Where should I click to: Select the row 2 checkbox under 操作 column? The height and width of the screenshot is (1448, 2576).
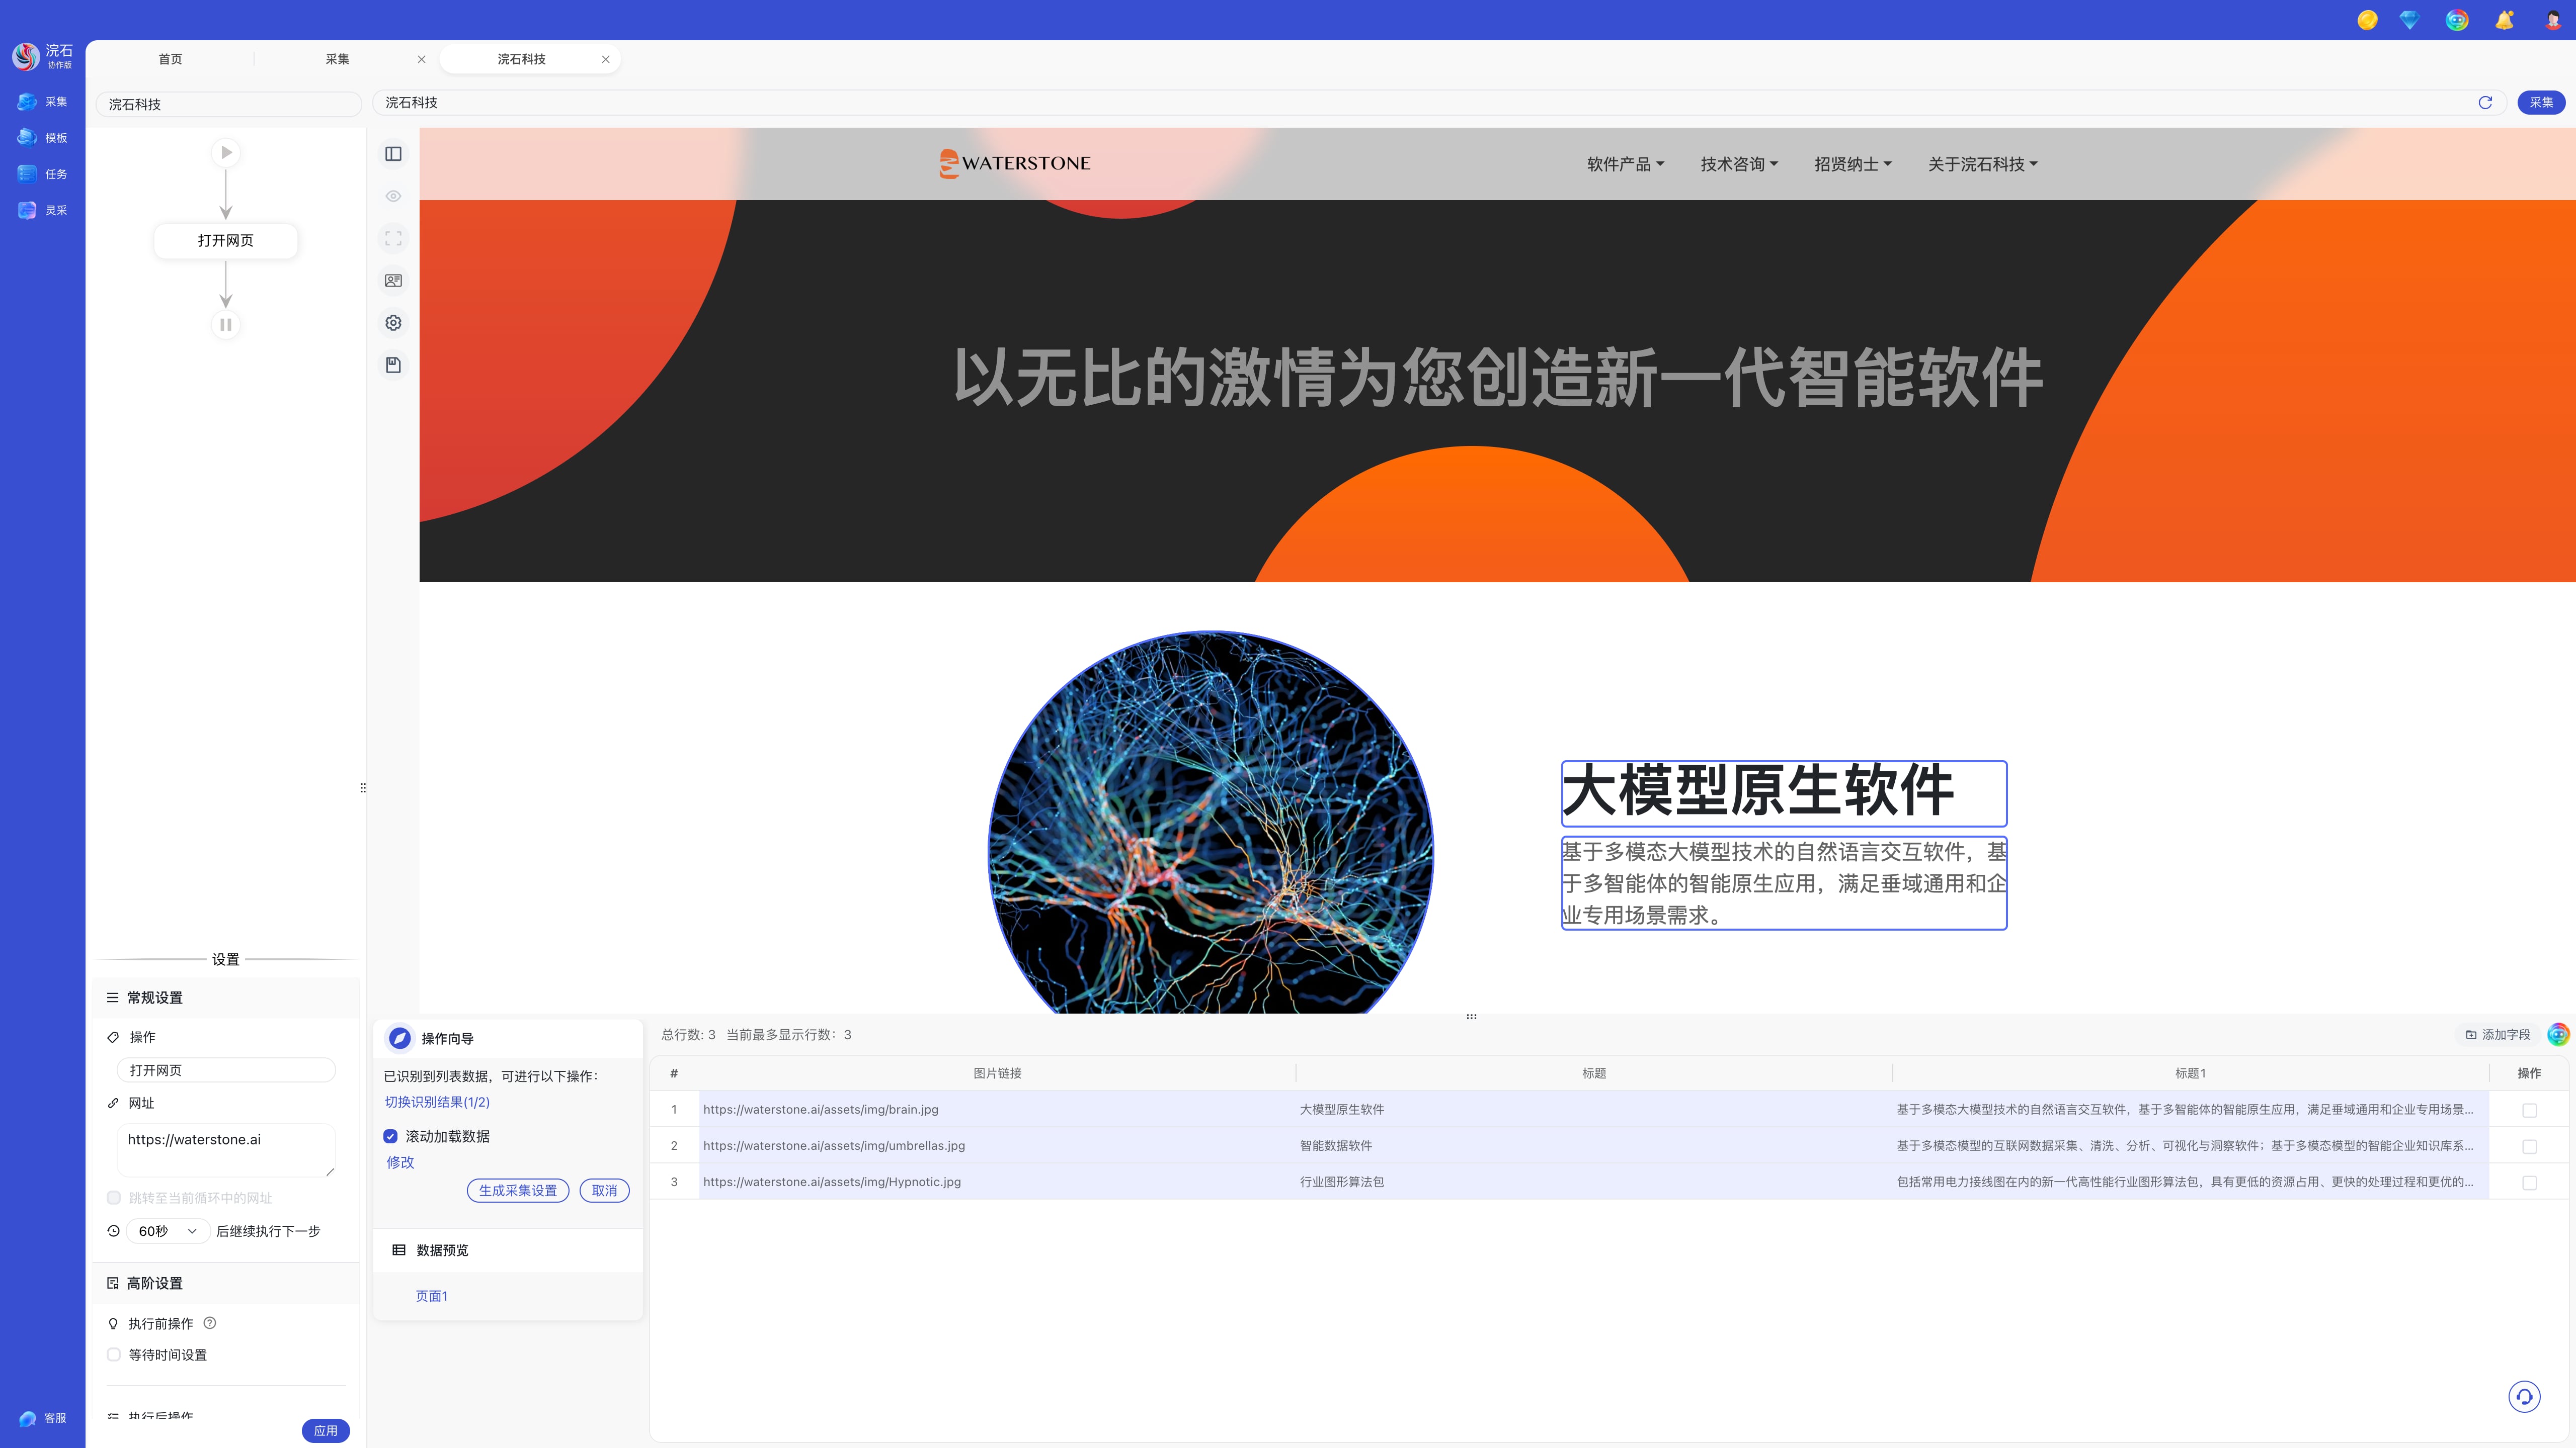coord(2530,1145)
